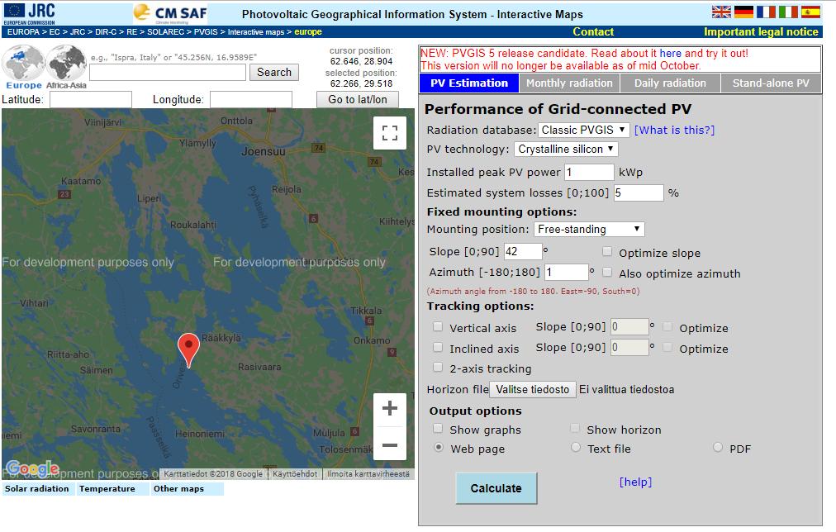Open the Contact link
This screenshot has width=836, height=532.
[x=593, y=32]
